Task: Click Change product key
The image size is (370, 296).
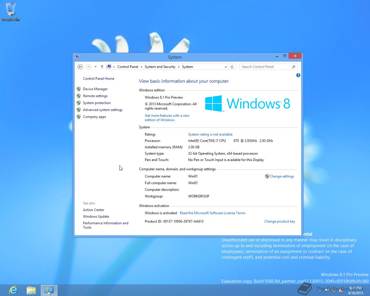Action: (x=280, y=221)
